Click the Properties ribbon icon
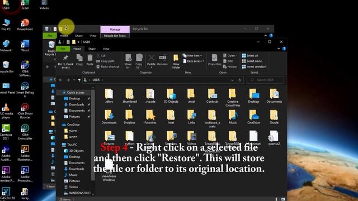The image size is (358, 201). 214,60
